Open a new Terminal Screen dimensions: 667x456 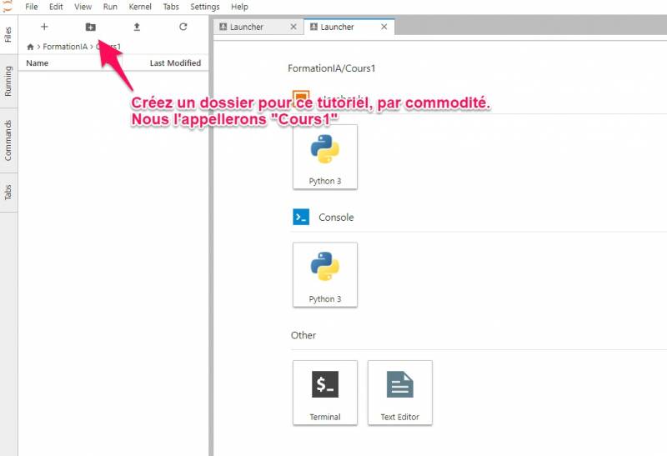325,392
